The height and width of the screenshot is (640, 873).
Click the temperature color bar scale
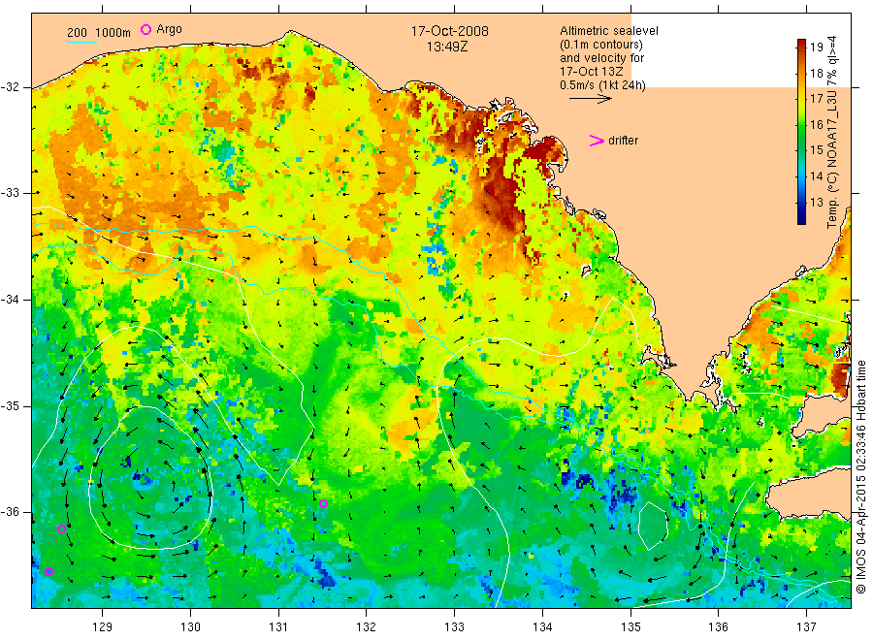click(802, 131)
